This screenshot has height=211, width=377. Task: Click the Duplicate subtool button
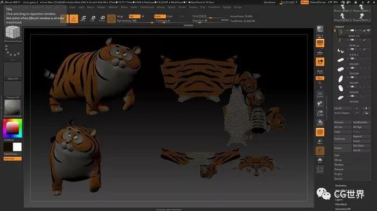(x=343, y=139)
